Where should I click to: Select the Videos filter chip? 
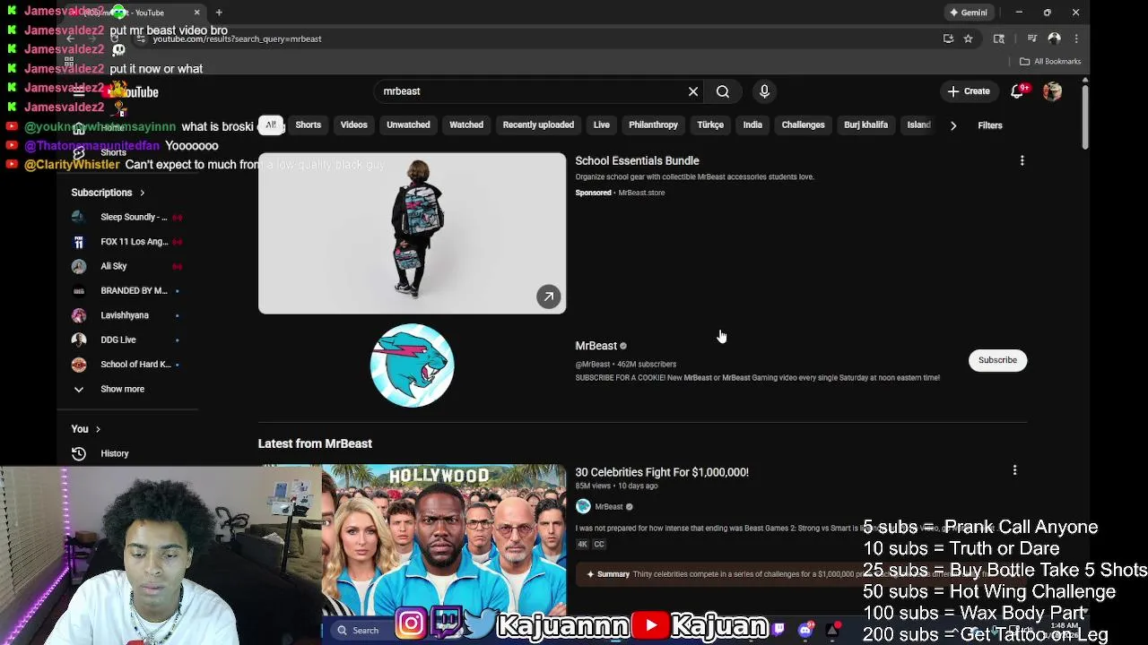(353, 125)
